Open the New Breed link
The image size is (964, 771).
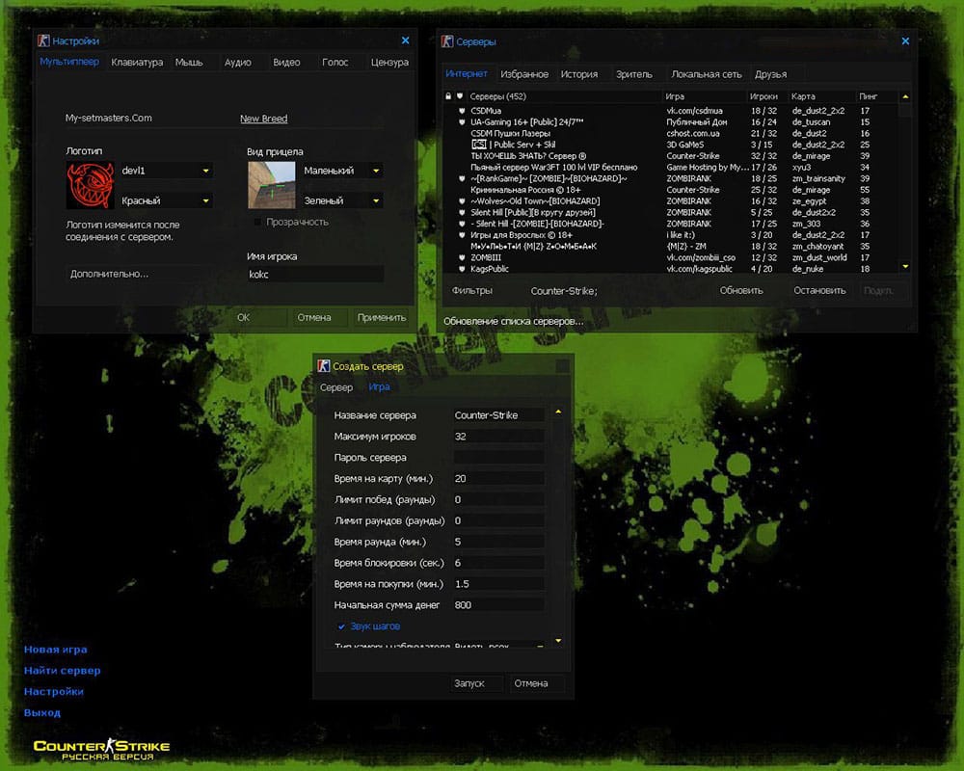pos(264,119)
